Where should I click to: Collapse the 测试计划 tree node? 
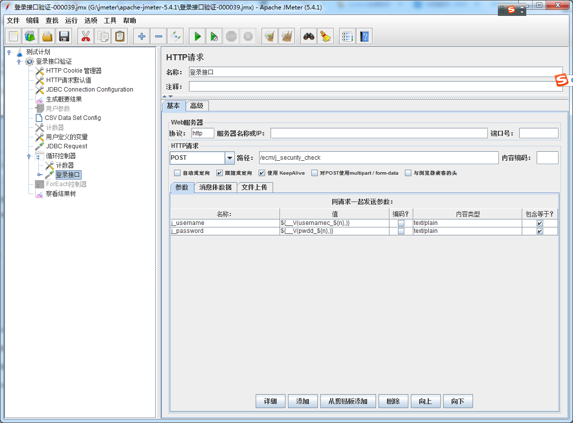point(9,52)
